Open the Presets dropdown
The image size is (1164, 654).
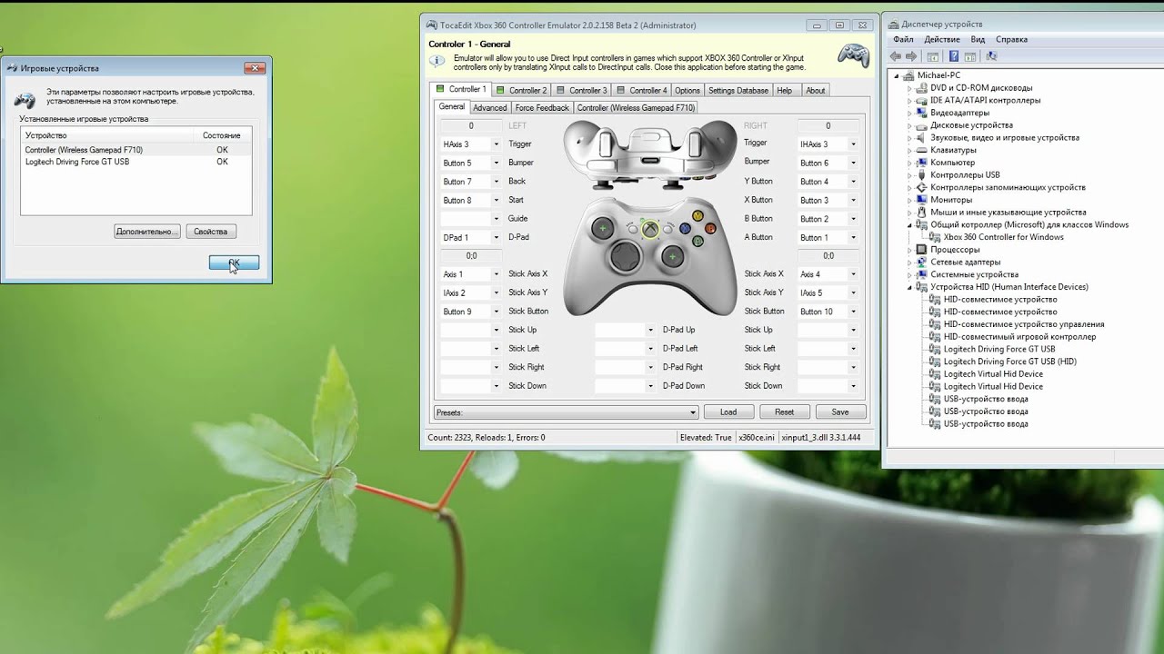693,412
